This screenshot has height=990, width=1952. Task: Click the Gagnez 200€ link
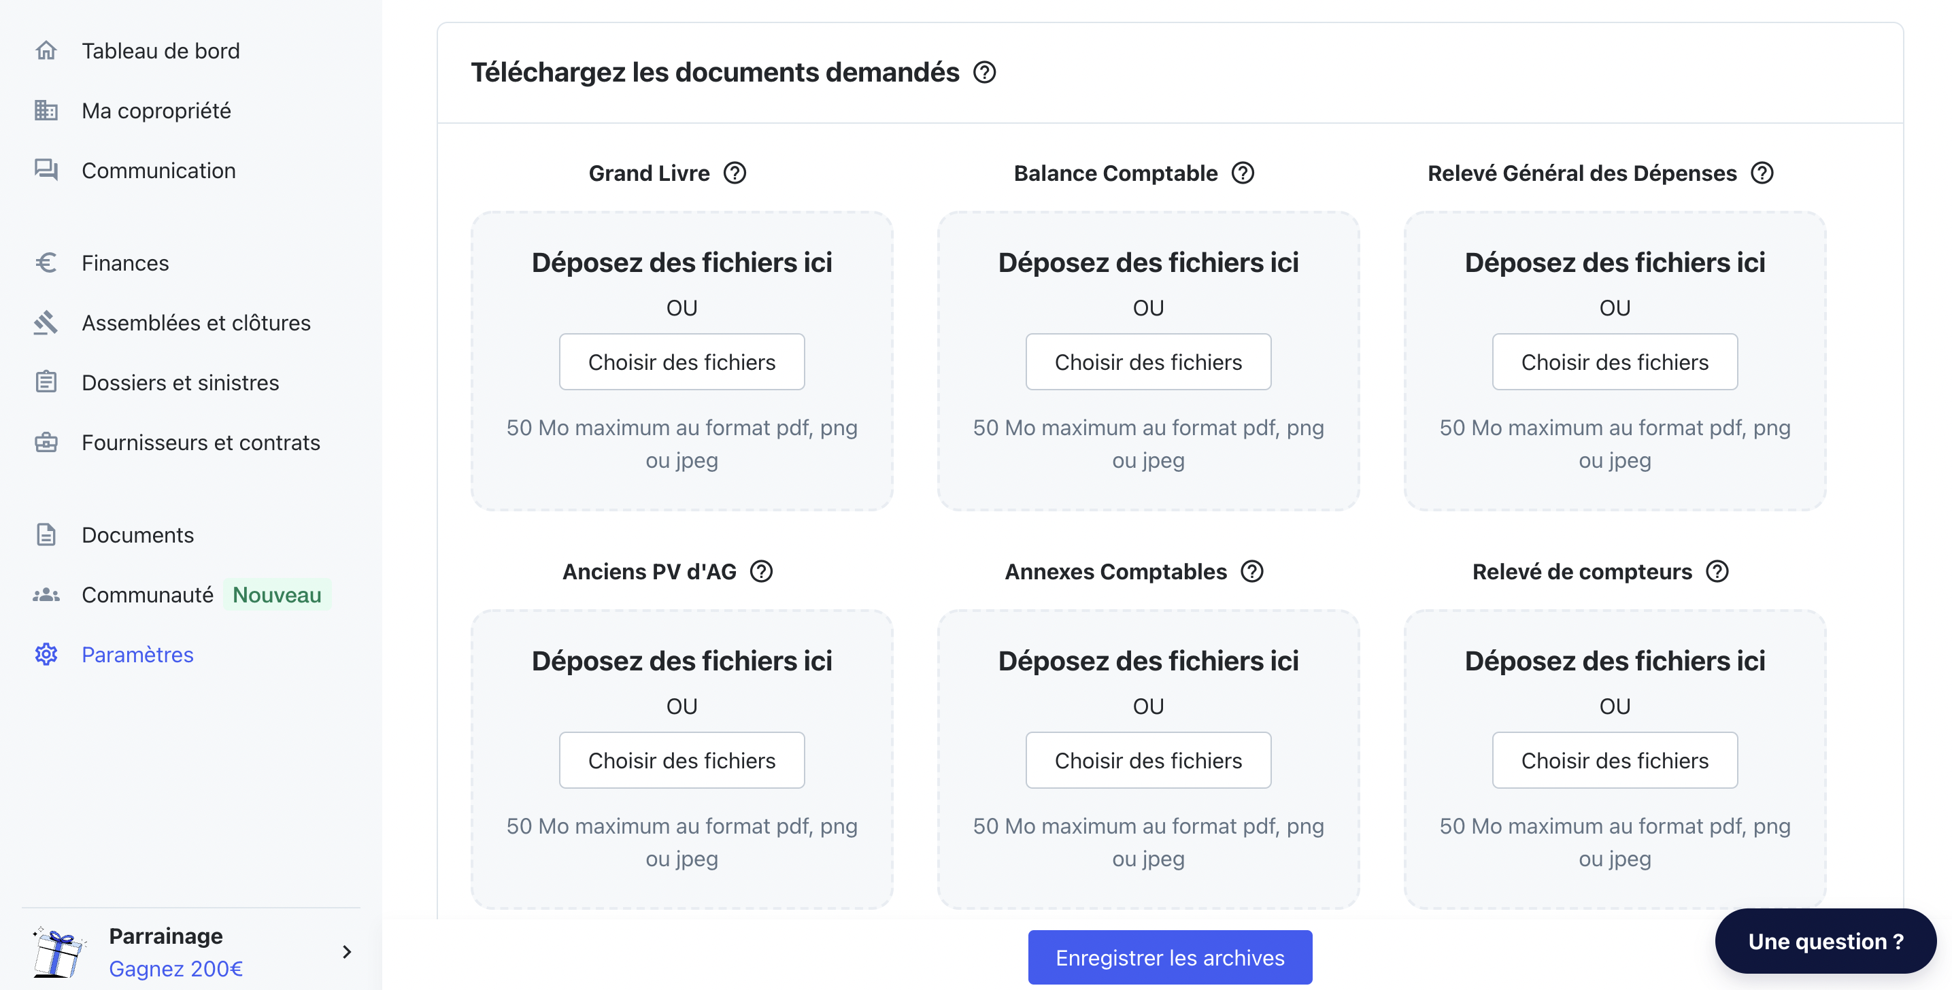[x=175, y=969]
